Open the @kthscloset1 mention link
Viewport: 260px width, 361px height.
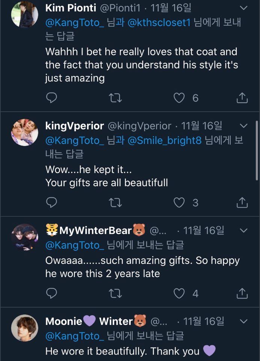coord(159,22)
